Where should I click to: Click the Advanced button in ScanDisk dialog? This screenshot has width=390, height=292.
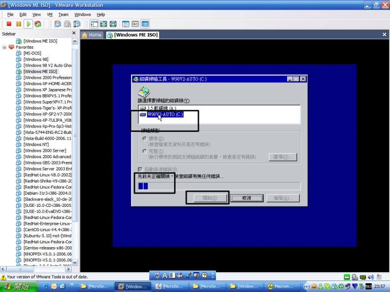point(283,198)
